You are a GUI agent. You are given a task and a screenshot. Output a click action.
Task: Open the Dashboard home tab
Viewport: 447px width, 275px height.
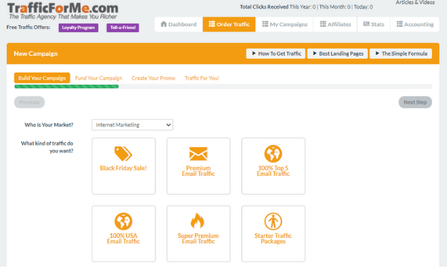point(178,24)
